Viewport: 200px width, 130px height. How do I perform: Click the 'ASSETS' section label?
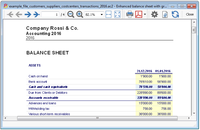[35, 65]
